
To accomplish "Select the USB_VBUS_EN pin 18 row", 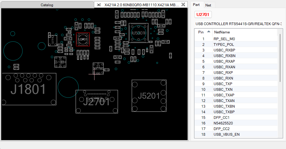I will point(236,135).
